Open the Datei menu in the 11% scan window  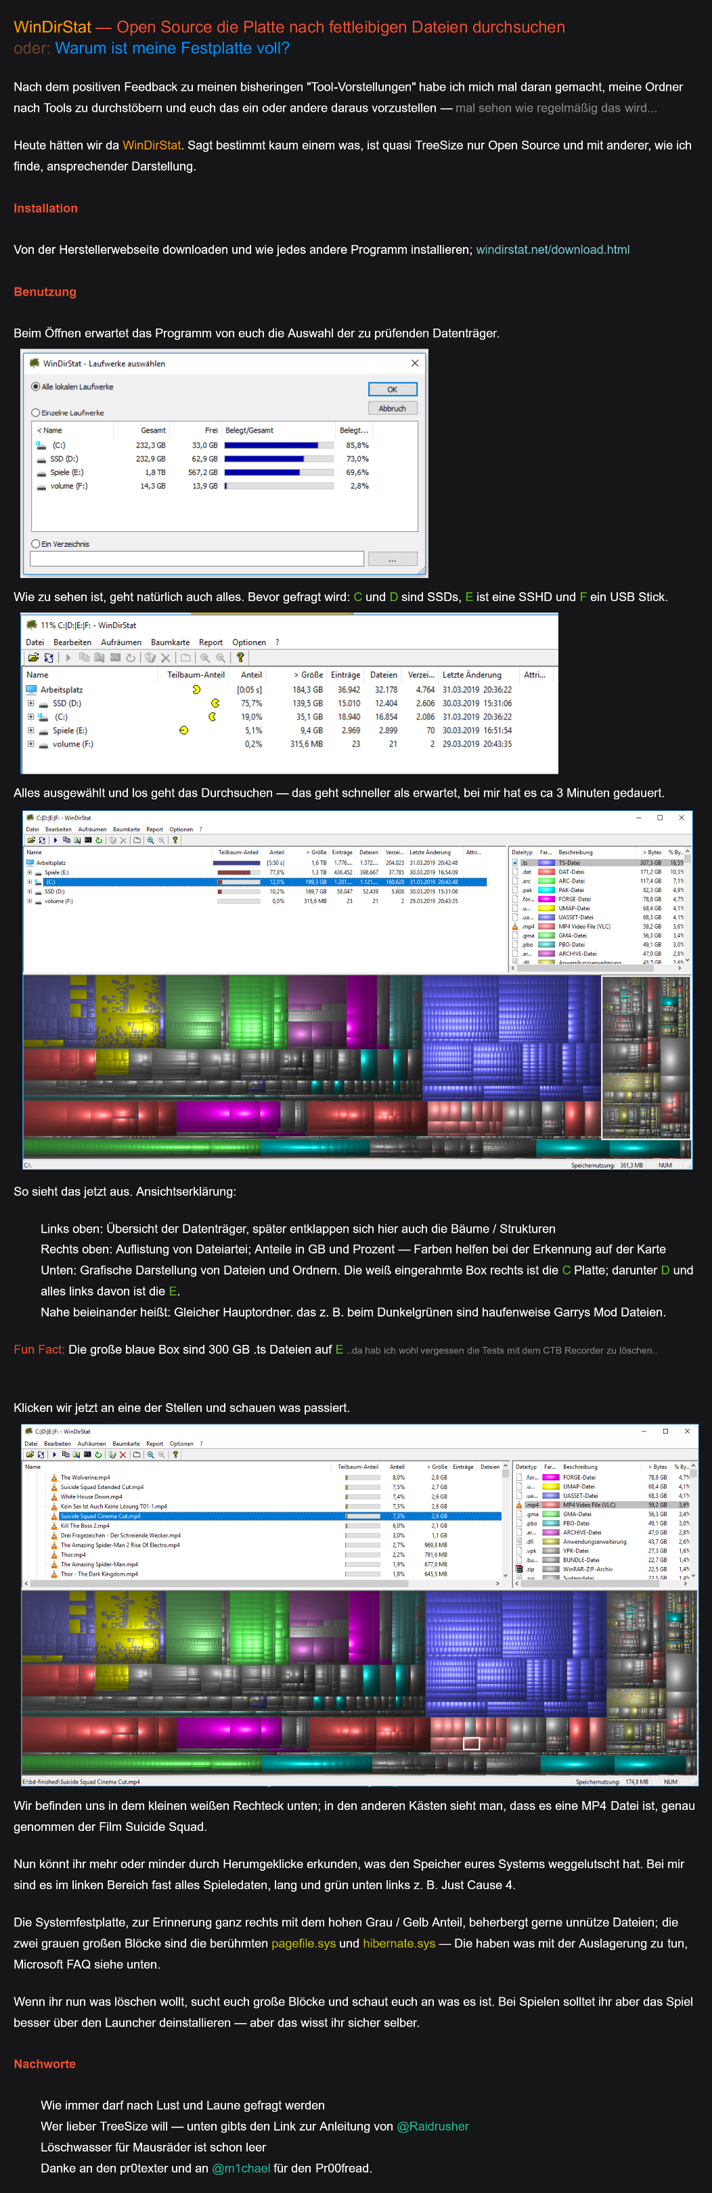pyautogui.click(x=35, y=642)
